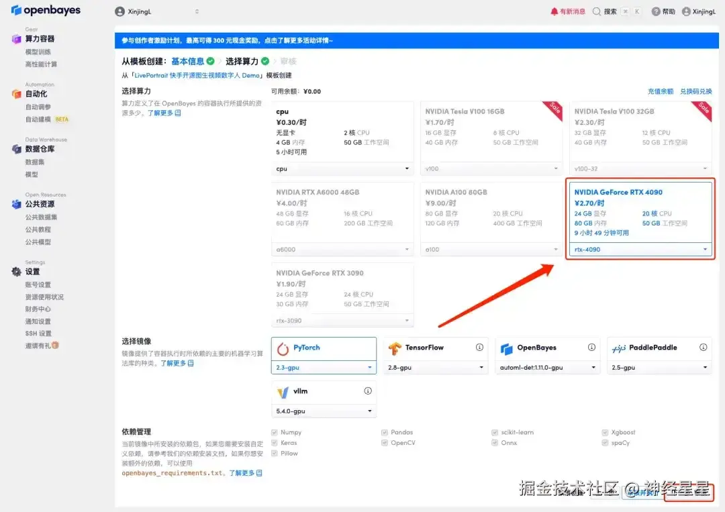The width and height of the screenshot is (725, 512).
Task: Open the cpu resource dropdown
Action: click(342, 168)
